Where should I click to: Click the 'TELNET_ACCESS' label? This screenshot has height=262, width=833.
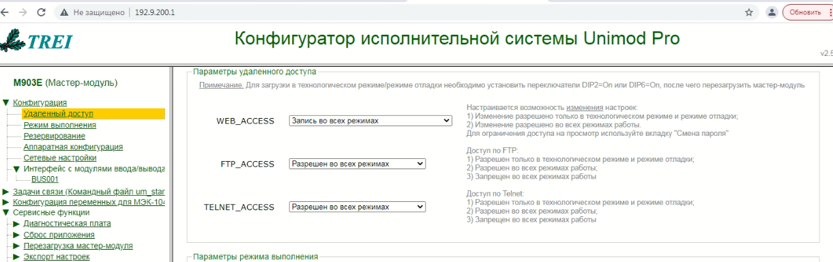239,207
